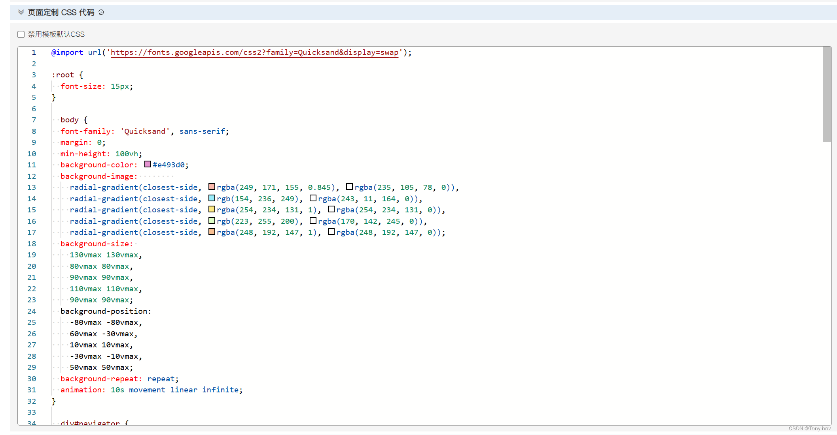Click the editor vertical scrollbar thumb
Viewport: 837px width, 435px height.
point(827,95)
